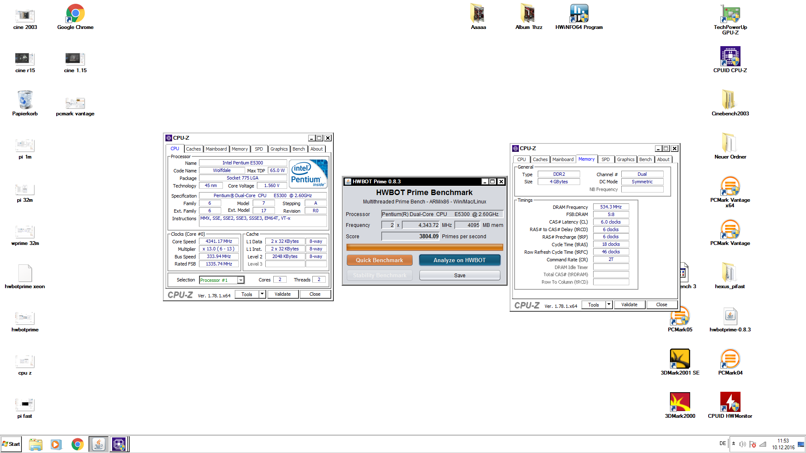This screenshot has width=806, height=453.
Task: Click the Close button in left CPU-Z
Action: 315,294
